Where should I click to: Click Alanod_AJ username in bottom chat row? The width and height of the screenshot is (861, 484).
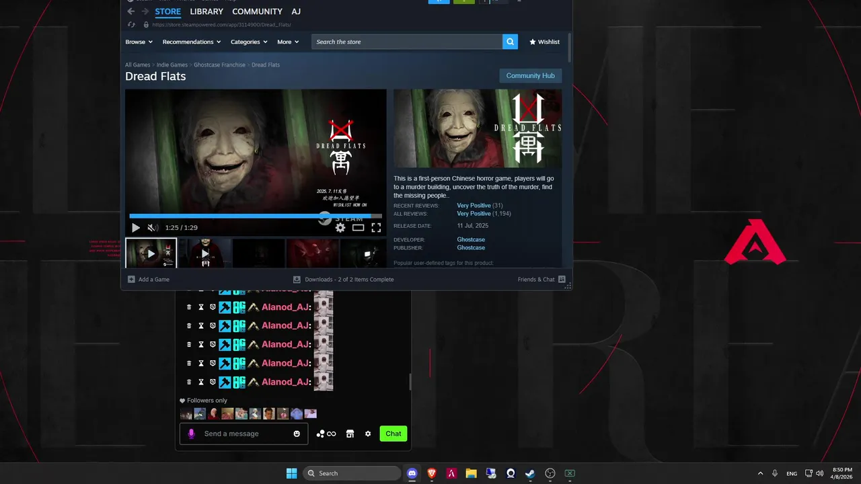pos(287,382)
